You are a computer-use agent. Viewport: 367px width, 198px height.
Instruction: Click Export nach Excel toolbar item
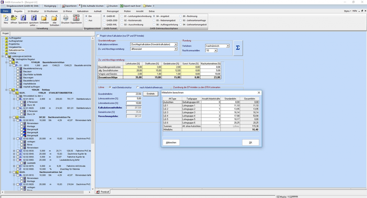130,6
